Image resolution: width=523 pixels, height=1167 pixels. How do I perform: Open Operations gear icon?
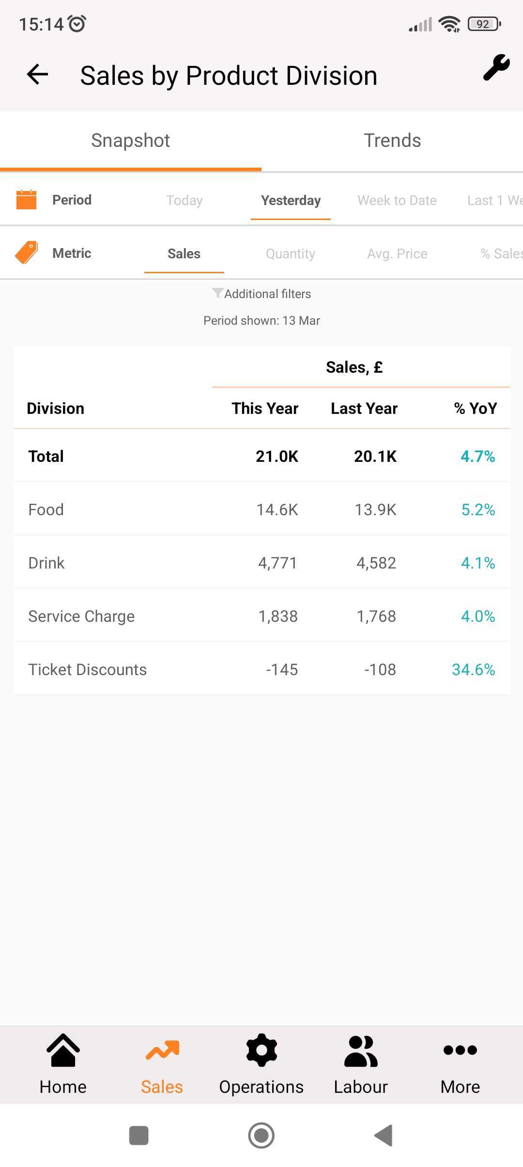pos(261,1051)
